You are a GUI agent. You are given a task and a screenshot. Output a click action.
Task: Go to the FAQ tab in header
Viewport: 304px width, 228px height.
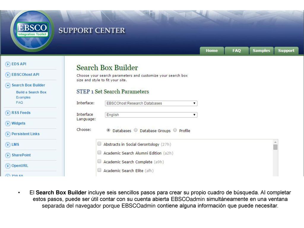tap(237, 51)
